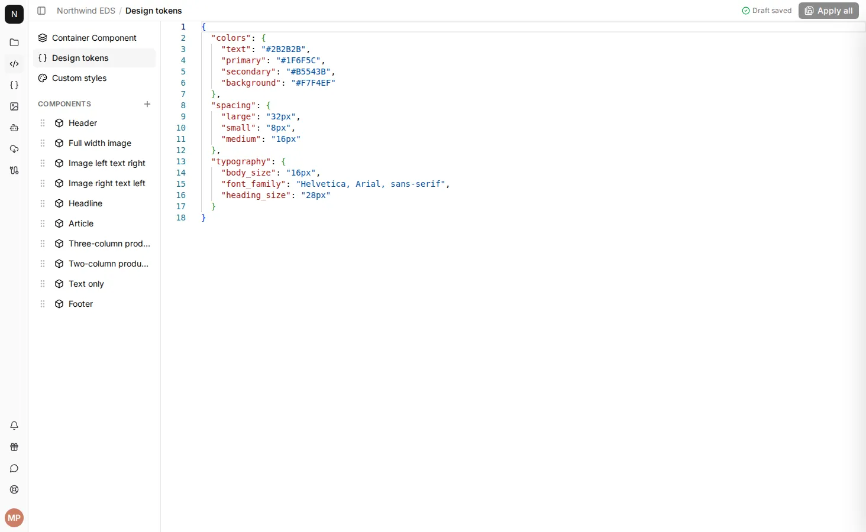Click the drag handle beside Header

pos(43,123)
